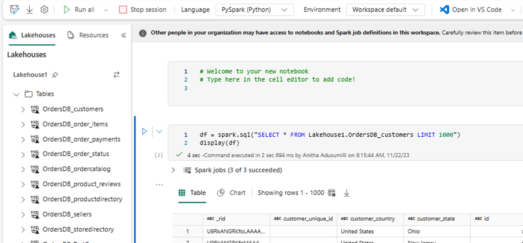
Task: Open cell output ellipsis menu
Action: click(160, 184)
